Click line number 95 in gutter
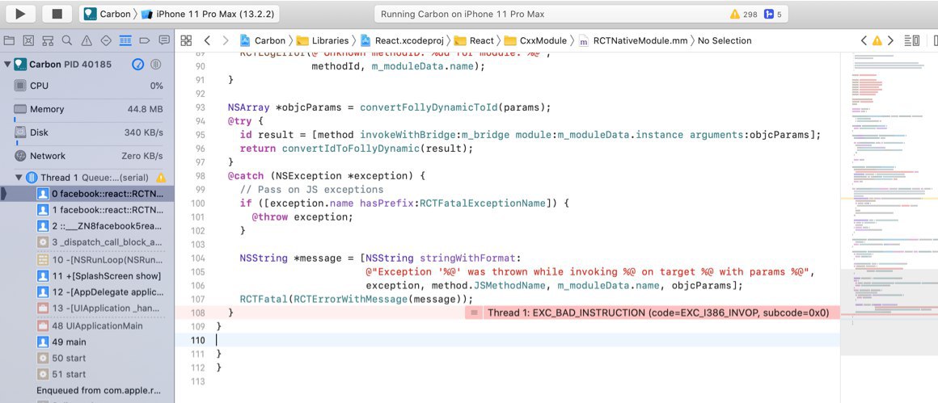The image size is (938, 403). [x=200, y=135]
